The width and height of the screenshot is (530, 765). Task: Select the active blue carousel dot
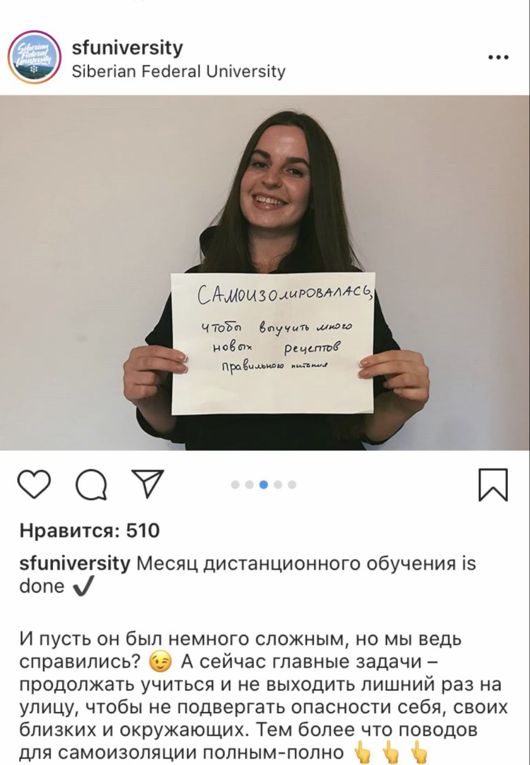point(264,485)
